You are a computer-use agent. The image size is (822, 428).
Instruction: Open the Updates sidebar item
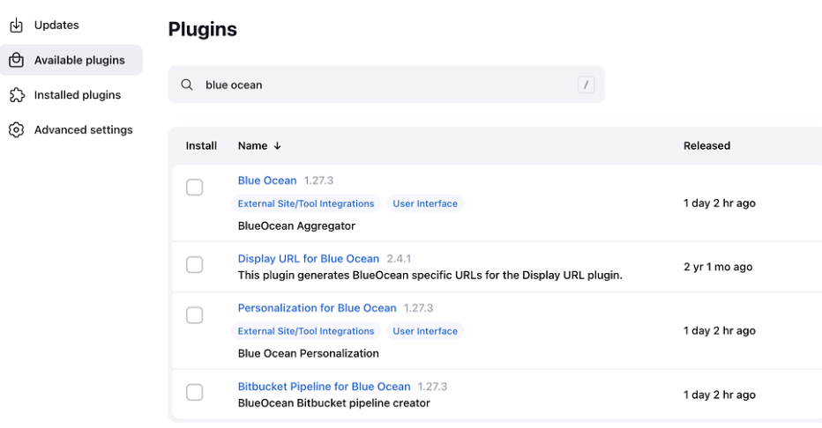click(56, 25)
